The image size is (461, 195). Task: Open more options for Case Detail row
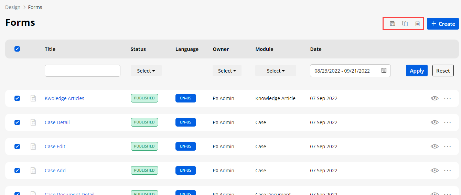pos(447,122)
